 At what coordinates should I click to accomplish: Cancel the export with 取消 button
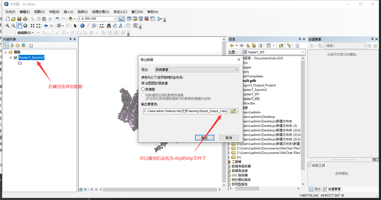(x=229, y=137)
